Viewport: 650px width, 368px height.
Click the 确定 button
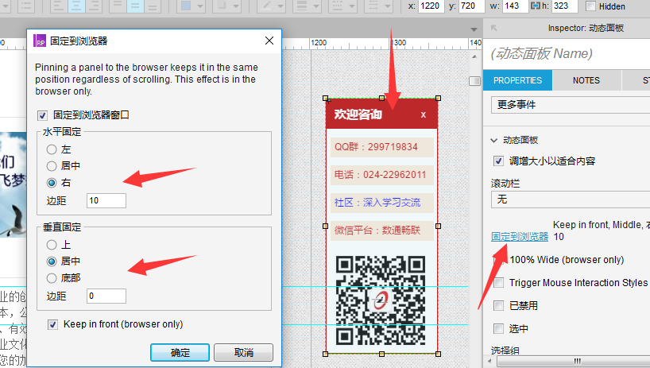point(180,352)
